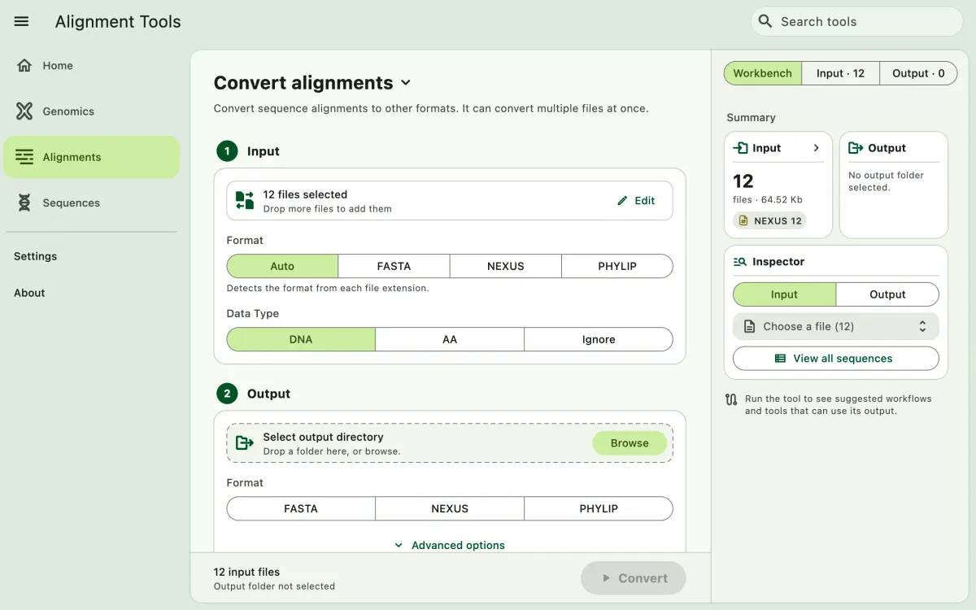The image size is (976, 610).
Task: Choose NEXUS as output format
Action: 450,508
